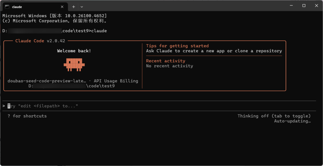Click the Recent activity heading
The image size is (323, 166).
(165, 61)
